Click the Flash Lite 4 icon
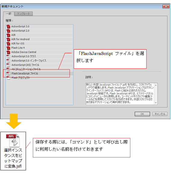This screenshot has width=171, height=173. coord(8,48)
